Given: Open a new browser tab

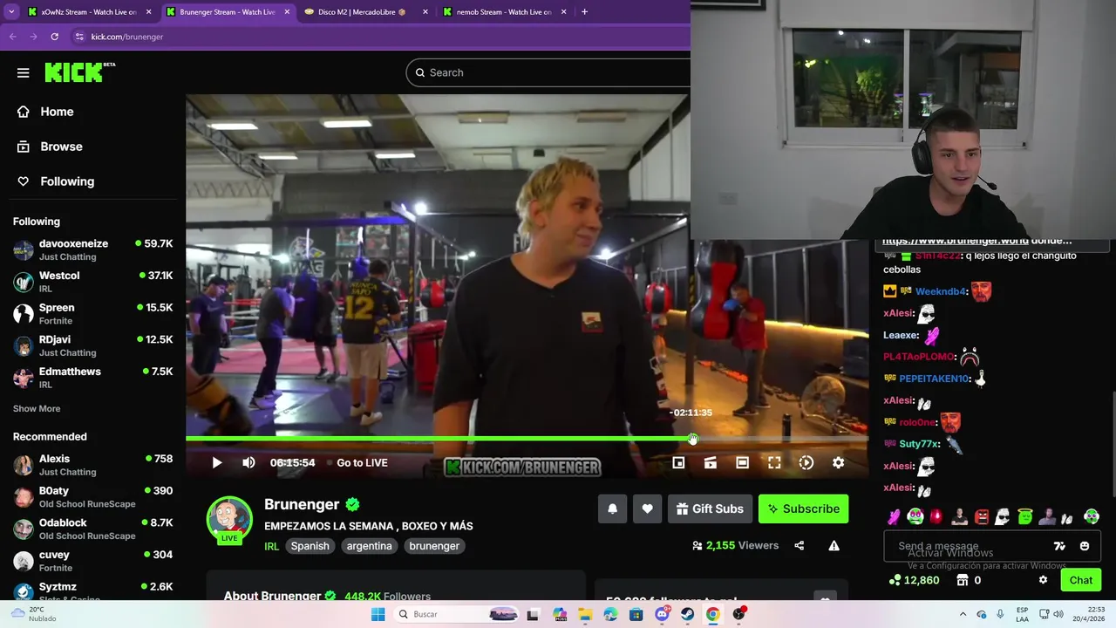Looking at the screenshot, I should [x=584, y=12].
